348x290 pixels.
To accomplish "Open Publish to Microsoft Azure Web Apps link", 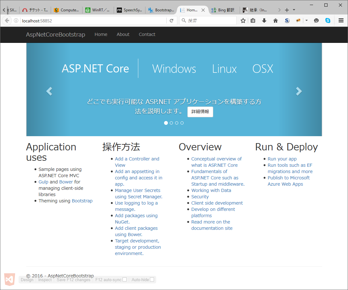I will pyautogui.click(x=288, y=181).
